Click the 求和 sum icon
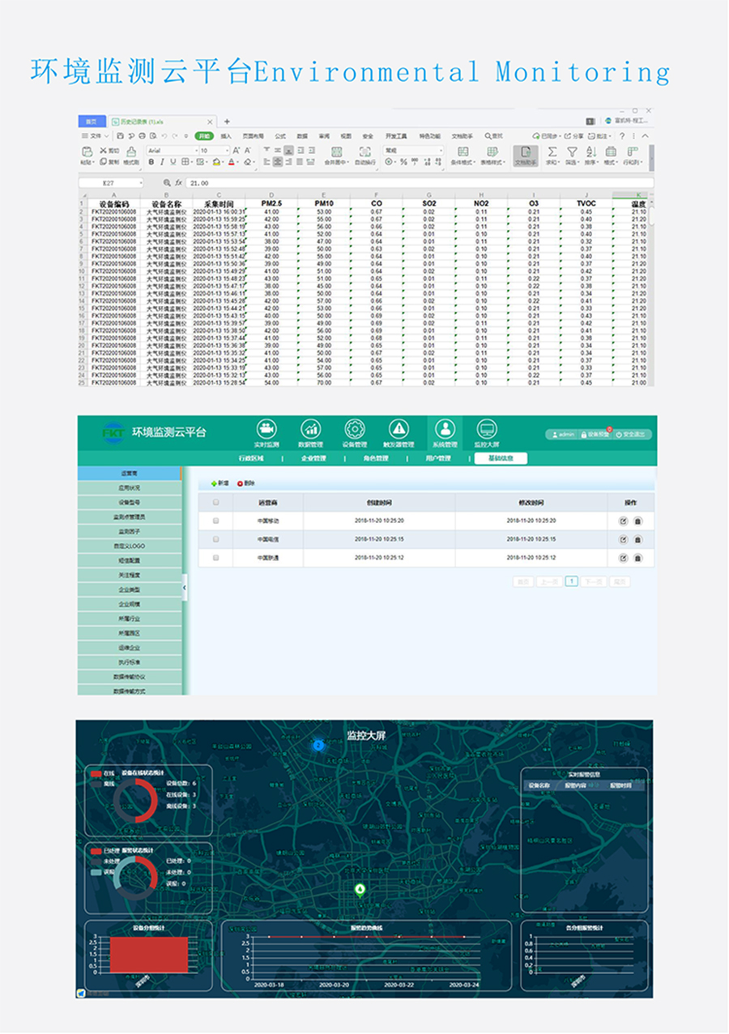 (552, 151)
